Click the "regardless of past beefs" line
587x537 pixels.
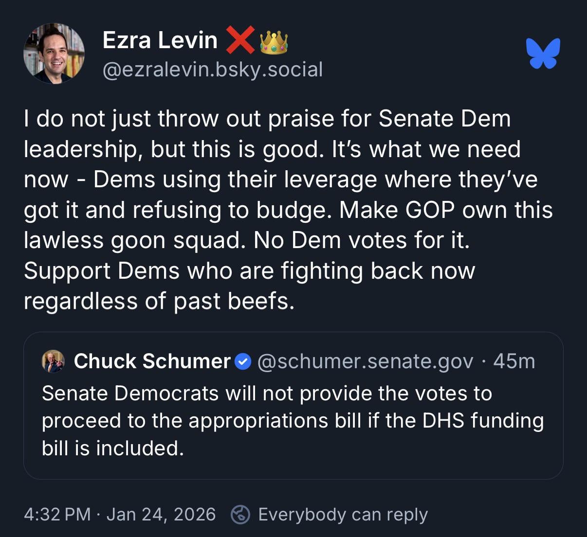click(x=159, y=301)
